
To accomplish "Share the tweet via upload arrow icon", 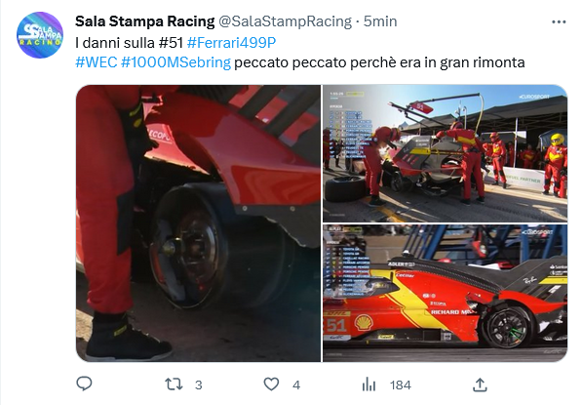I will tap(480, 385).
